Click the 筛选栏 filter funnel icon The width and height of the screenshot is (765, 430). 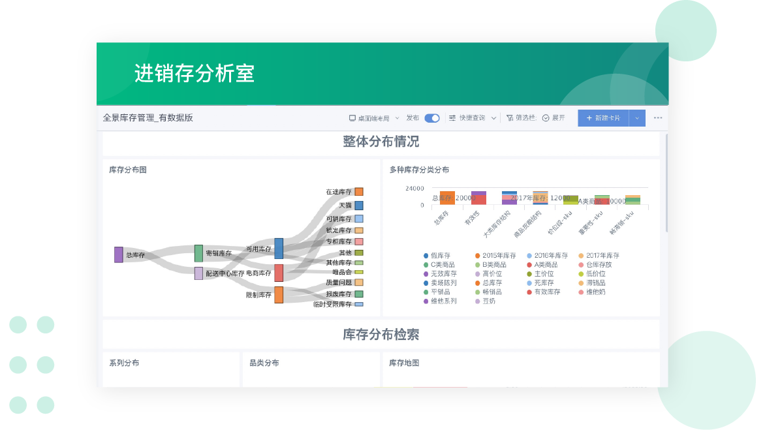510,118
